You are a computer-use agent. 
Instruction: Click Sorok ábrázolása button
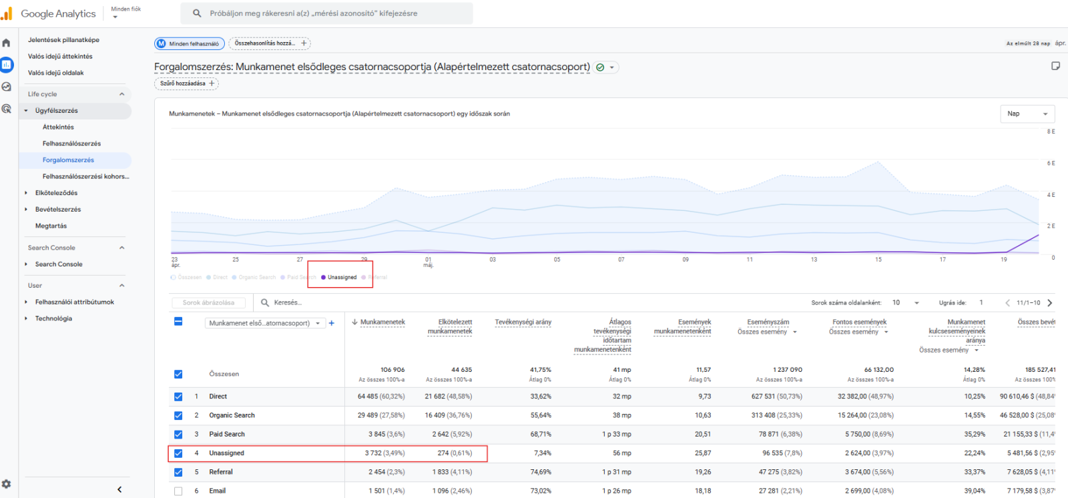tap(208, 303)
